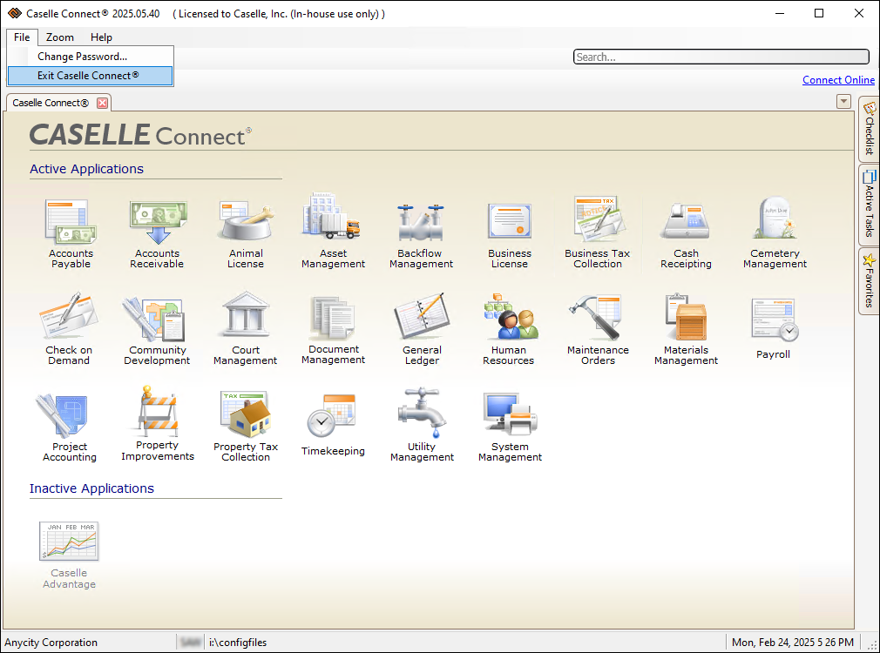Open Property Tax Collection
The height and width of the screenshot is (653, 880).
(245, 427)
